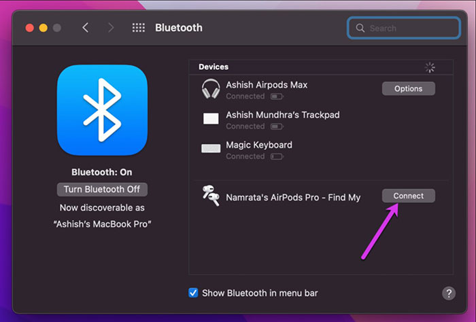The height and width of the screenshot is (322, 476).
Task: Uncheck Show Bluetooth in menu bar
Action: pos(194,293)
